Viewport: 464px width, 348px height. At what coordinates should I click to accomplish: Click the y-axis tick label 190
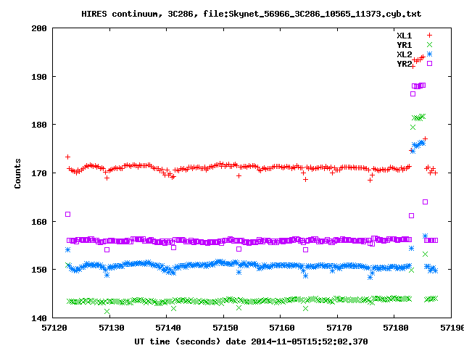point(39,77)
